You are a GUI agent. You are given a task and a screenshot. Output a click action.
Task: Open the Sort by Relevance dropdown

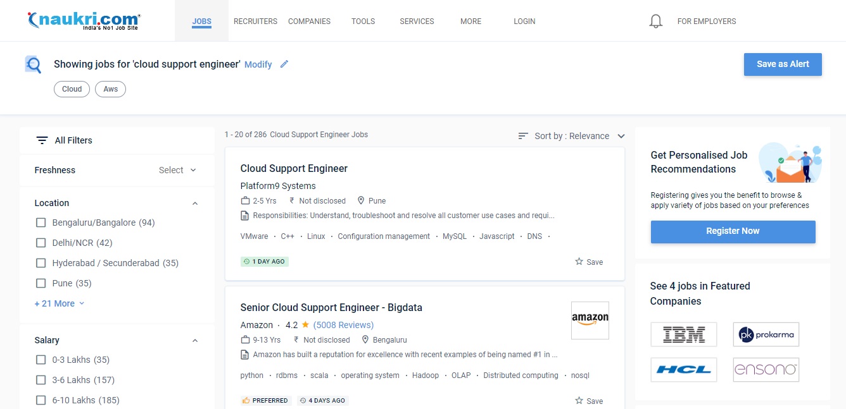coord(572,136)
